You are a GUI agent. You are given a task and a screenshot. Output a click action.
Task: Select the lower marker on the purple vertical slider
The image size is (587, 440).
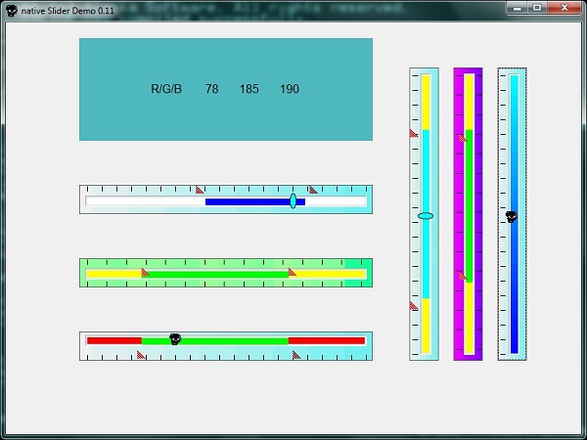(462, 276)
